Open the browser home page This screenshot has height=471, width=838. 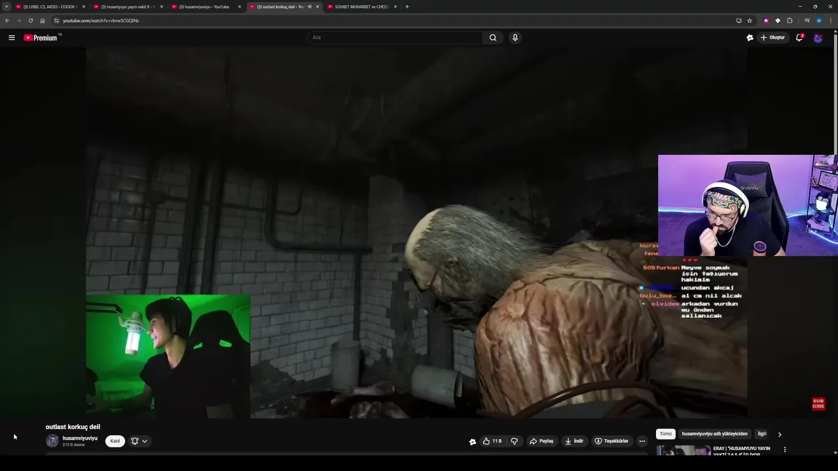pyautogui.click(x=43, y=20)
